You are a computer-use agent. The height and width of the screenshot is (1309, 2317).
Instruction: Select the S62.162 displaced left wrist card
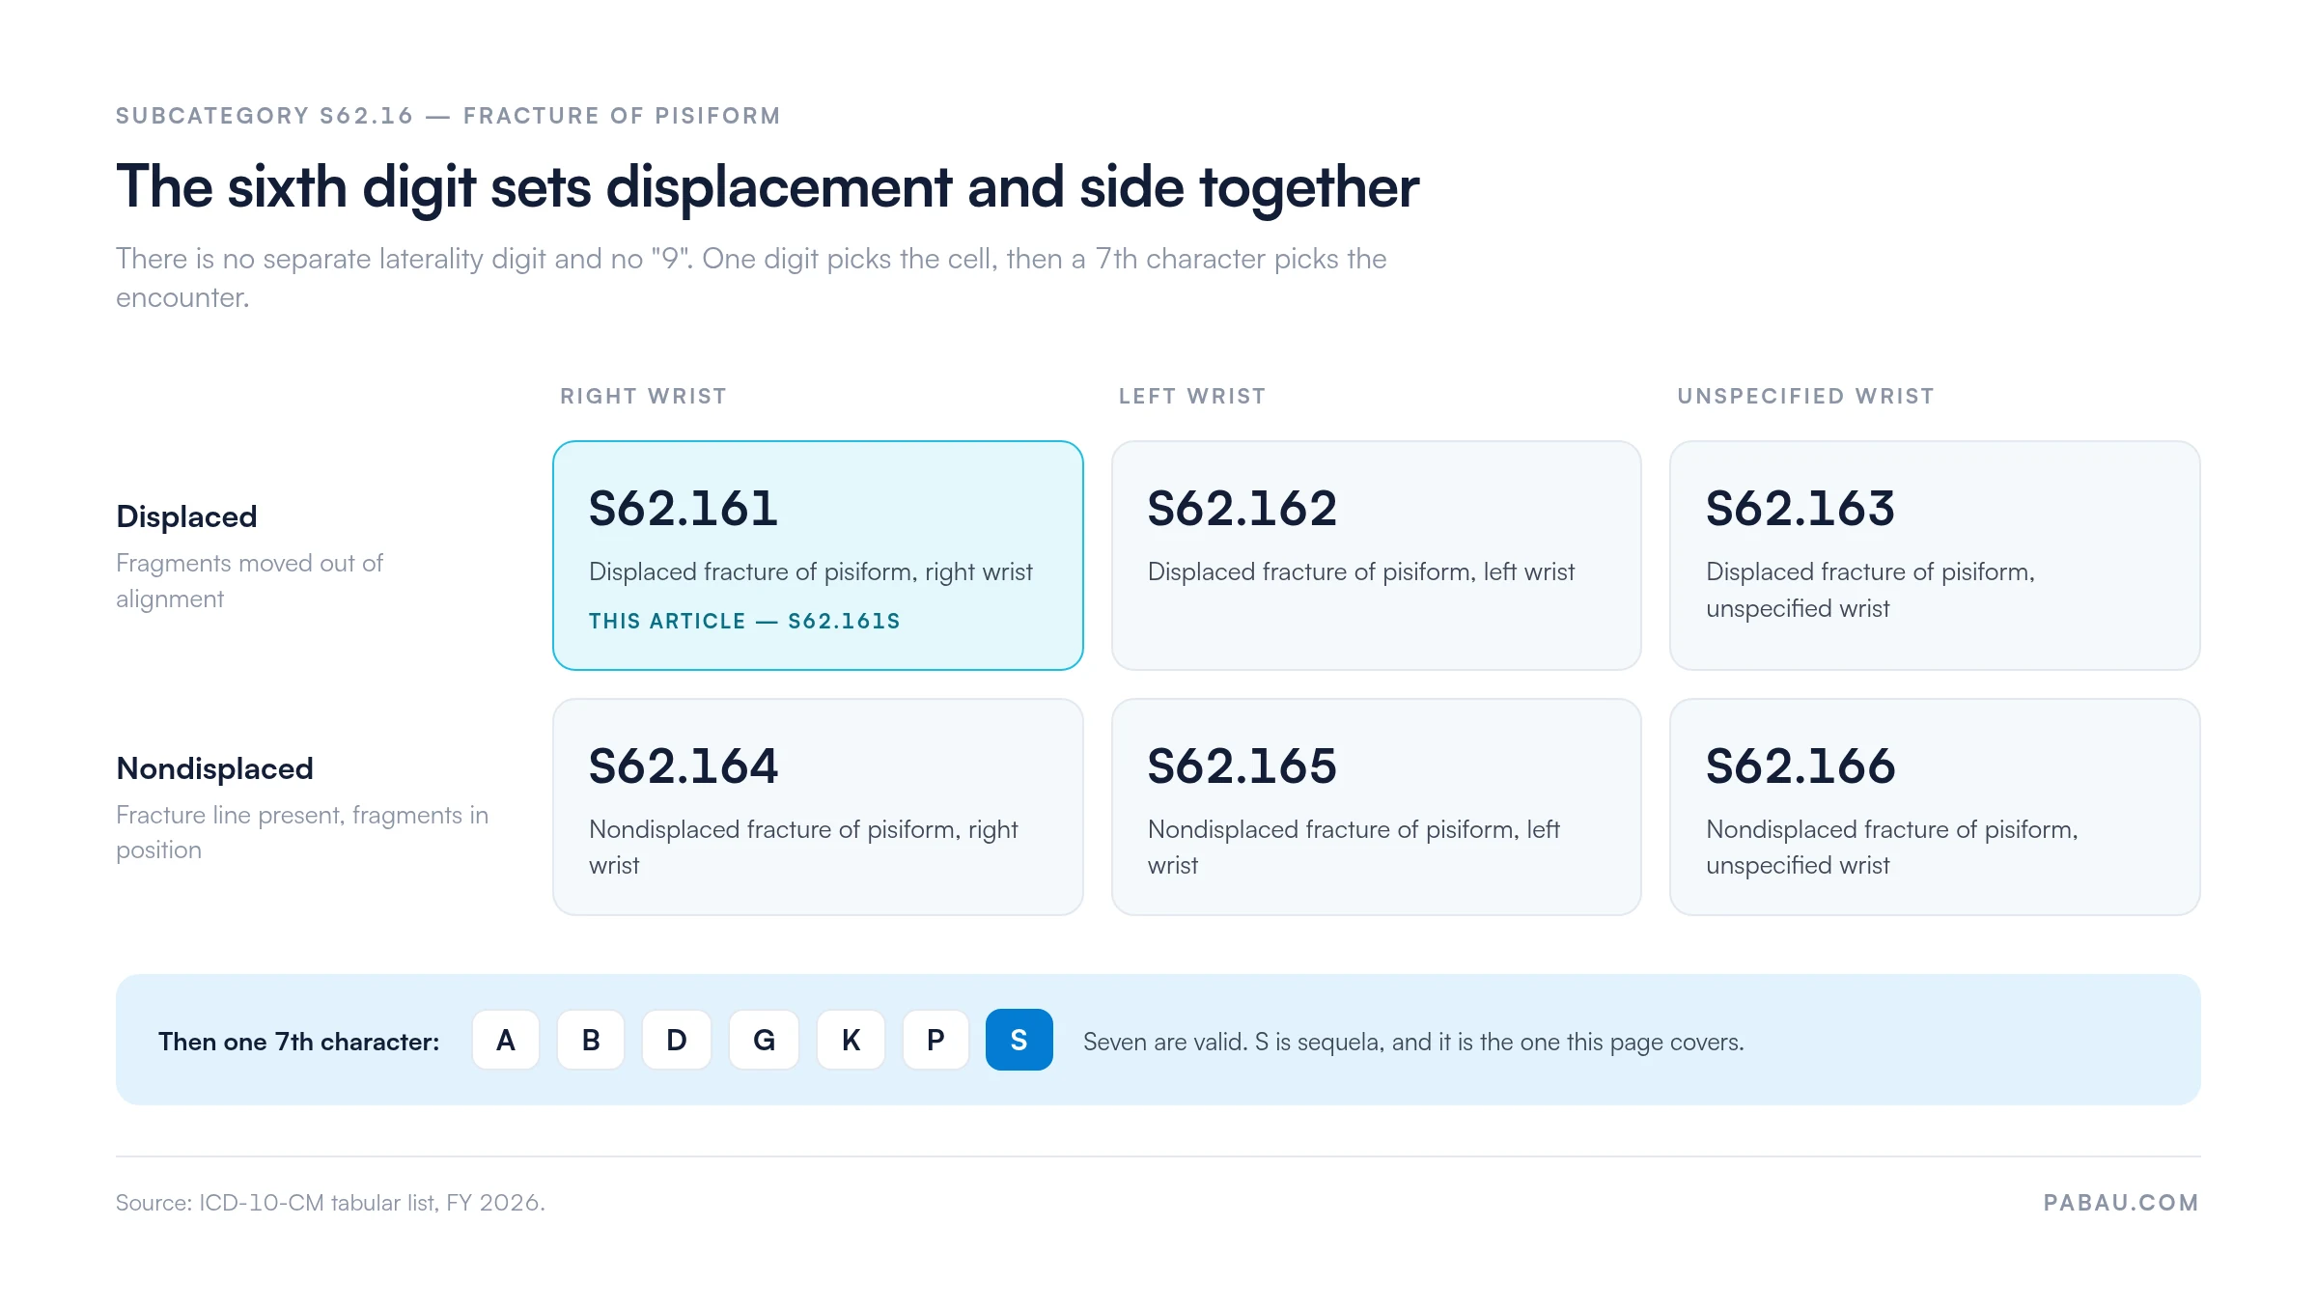[x=1376, y=555]
